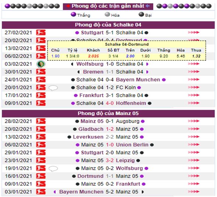217x197 pixels.
Task: Click the Bundesliga icon on 09/01/2021 Hoffenheim row
Action: (x=41, y=103)
